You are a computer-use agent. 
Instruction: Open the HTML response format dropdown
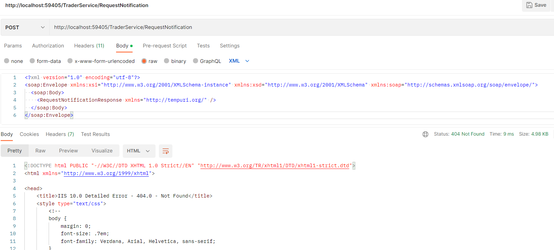pos(139,151)
